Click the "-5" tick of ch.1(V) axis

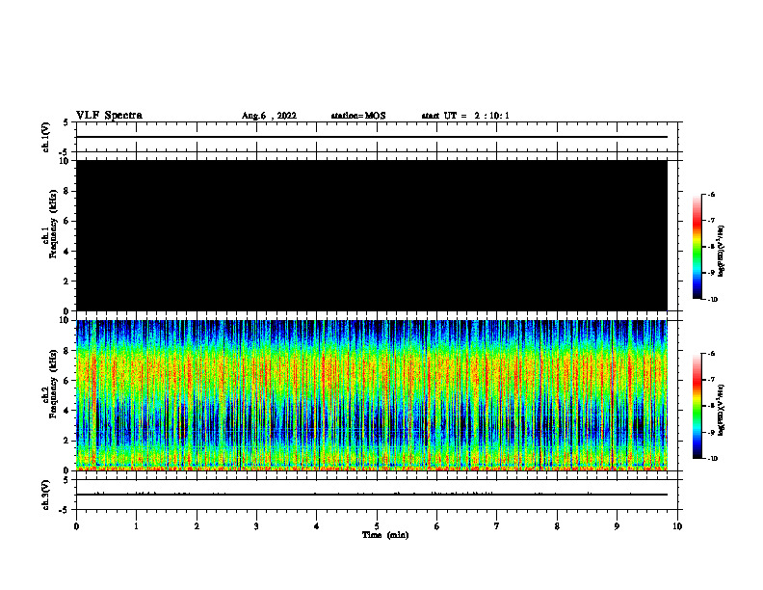65,152
